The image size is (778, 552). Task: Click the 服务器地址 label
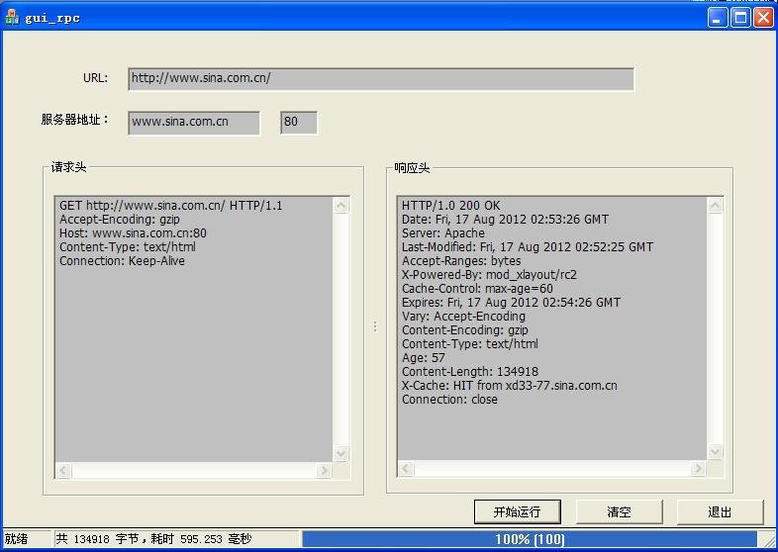(x=75, y=120)
